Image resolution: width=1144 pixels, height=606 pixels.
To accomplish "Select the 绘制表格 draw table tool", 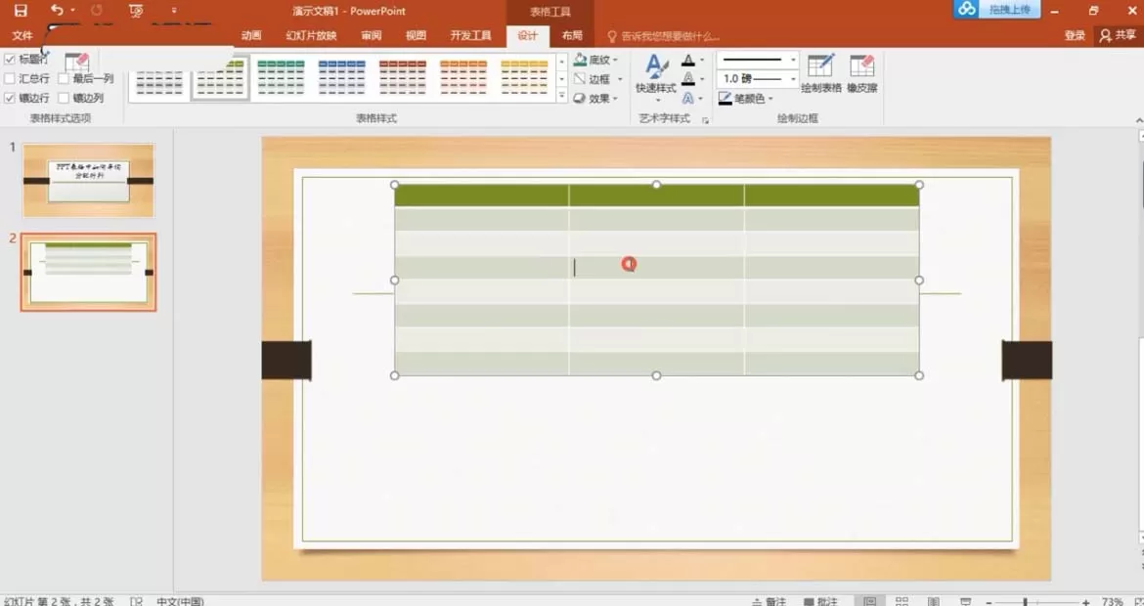I will (820, 73).
